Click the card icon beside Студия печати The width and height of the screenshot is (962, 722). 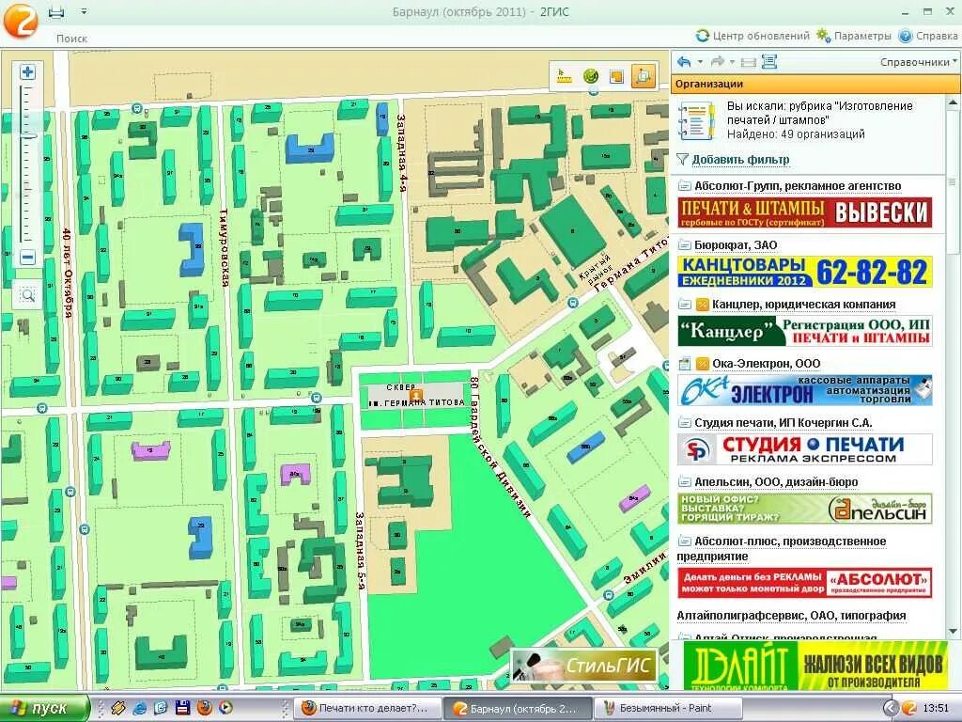[684, 423]
